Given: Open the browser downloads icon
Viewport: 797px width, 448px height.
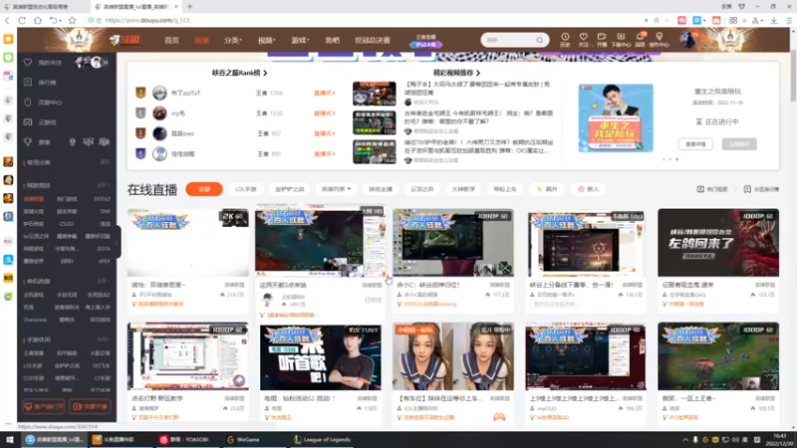Looking at the screenshot, I should tap(774, 20).
